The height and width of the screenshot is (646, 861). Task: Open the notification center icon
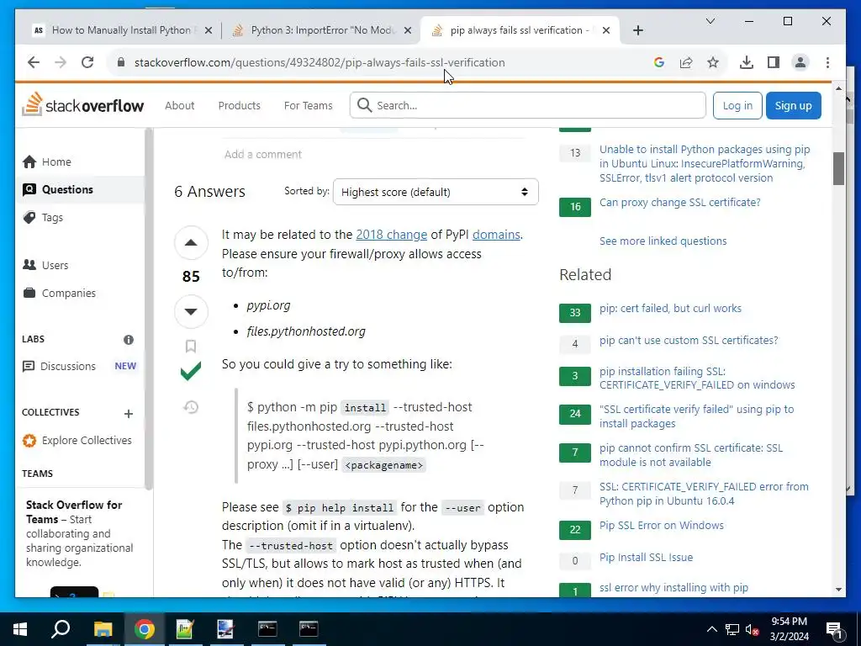click(835, 629)
